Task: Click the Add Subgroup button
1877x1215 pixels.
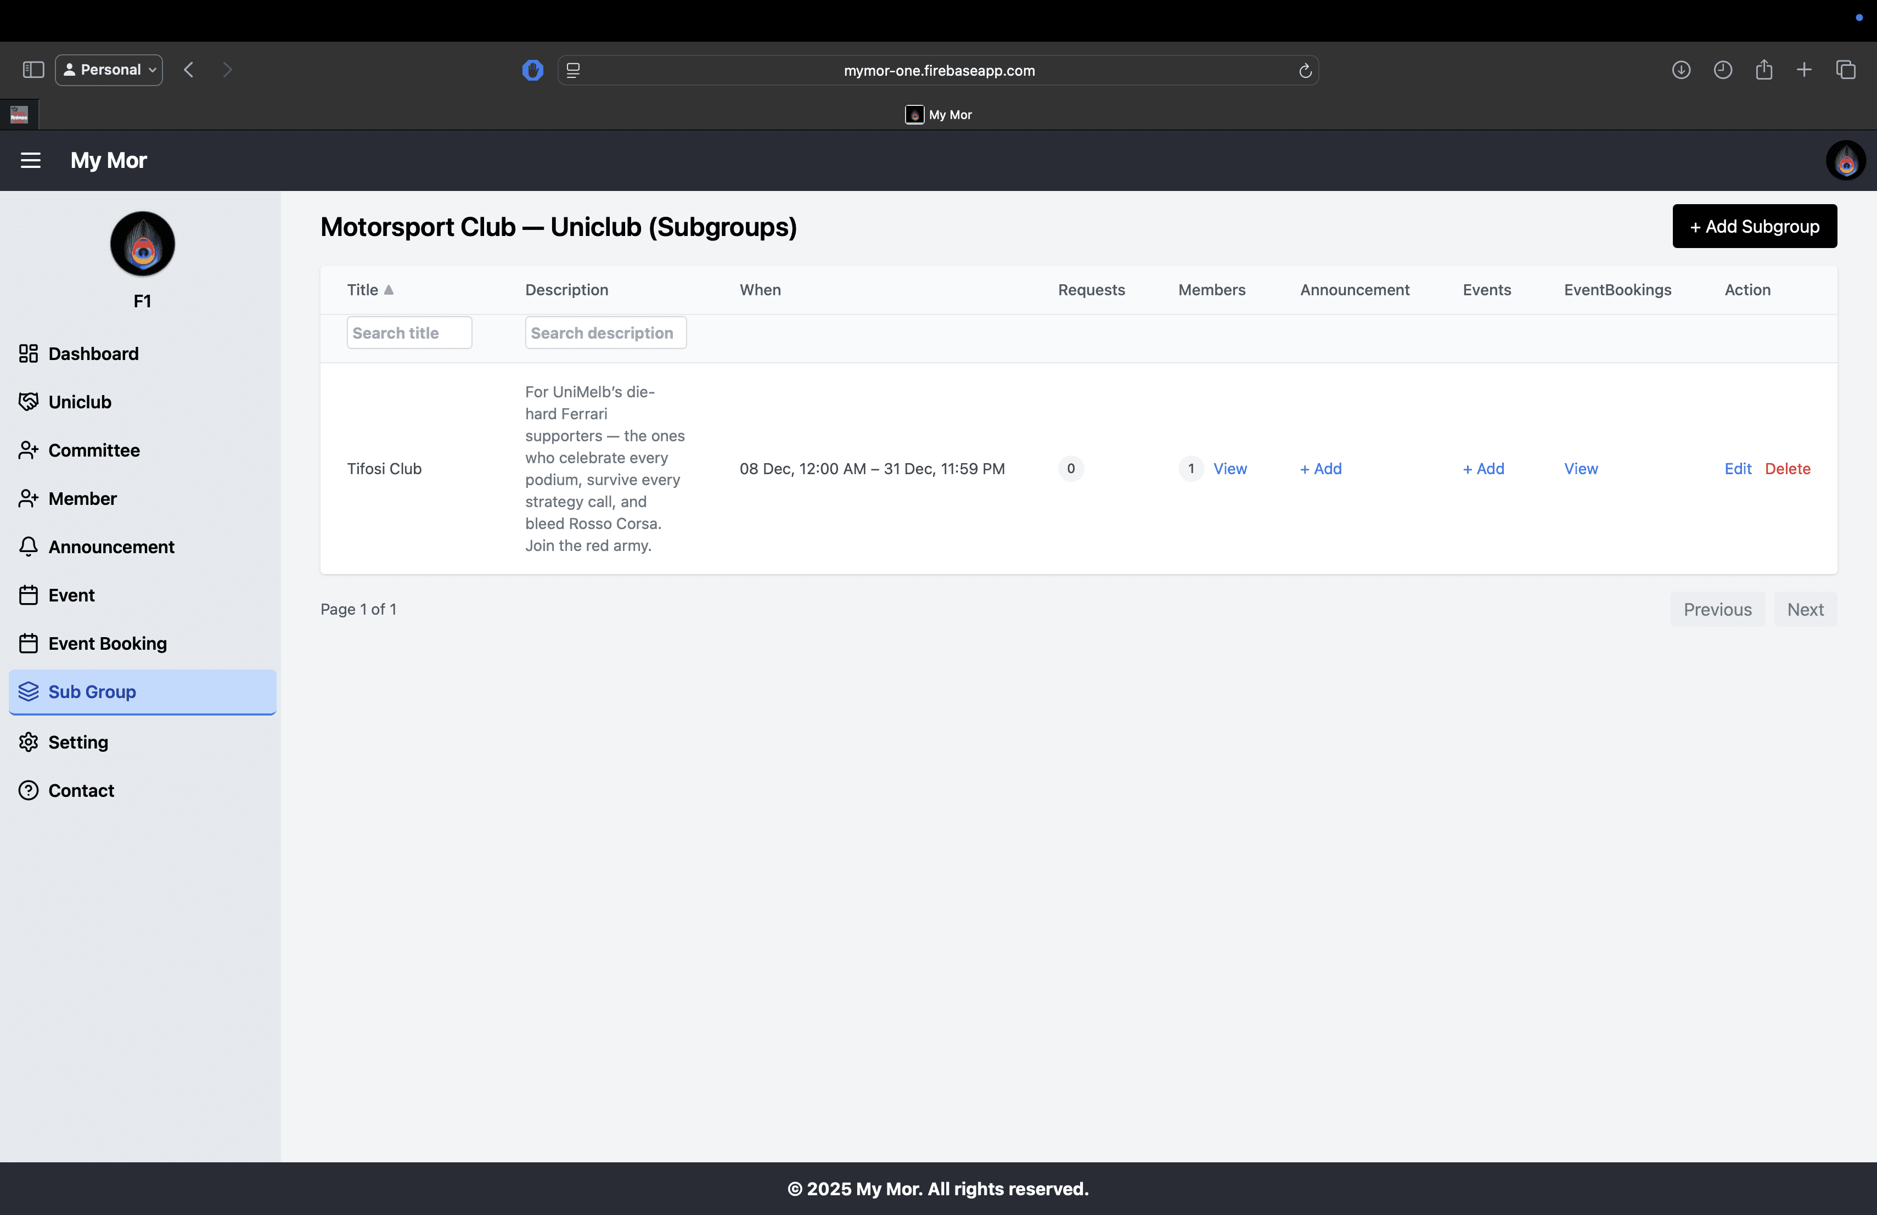Action: click(x=1754, y=226)
